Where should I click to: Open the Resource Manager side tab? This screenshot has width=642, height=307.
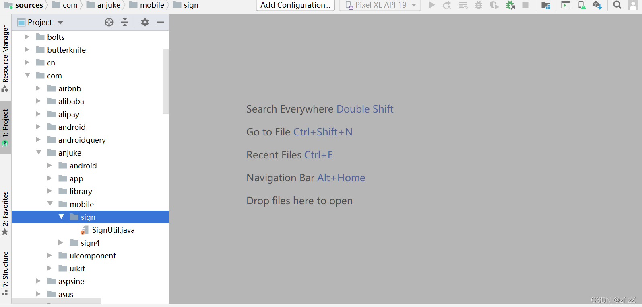(5, 58)
